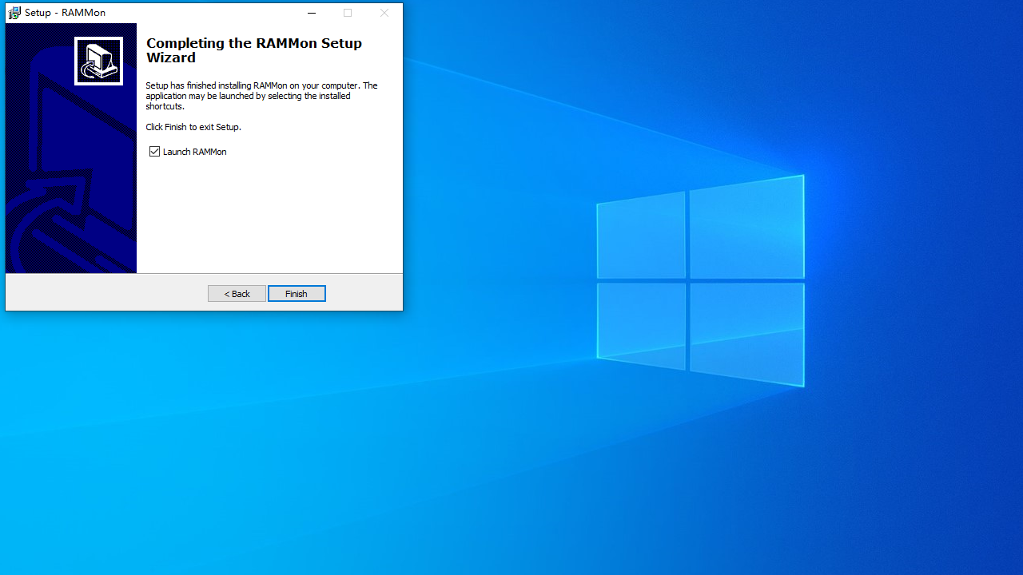Click Finish to exit Setup
1023x575 pixels.
pos(297,294)
